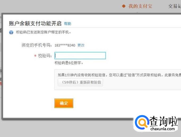The image size is (181, 137).
Task: Click the orange diamond icon before 我的支付宝
Action: tap(124, 6)
